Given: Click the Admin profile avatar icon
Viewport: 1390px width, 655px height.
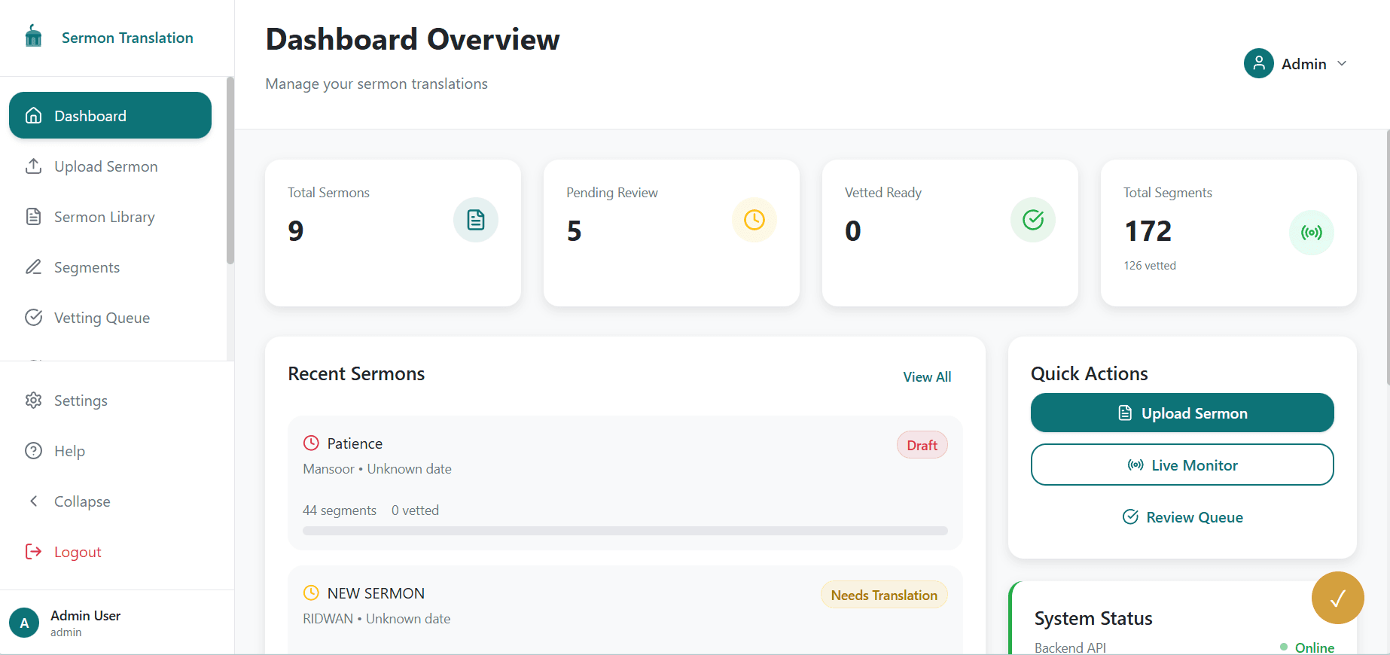Looking at the screenshot, I should [1258, 64].
